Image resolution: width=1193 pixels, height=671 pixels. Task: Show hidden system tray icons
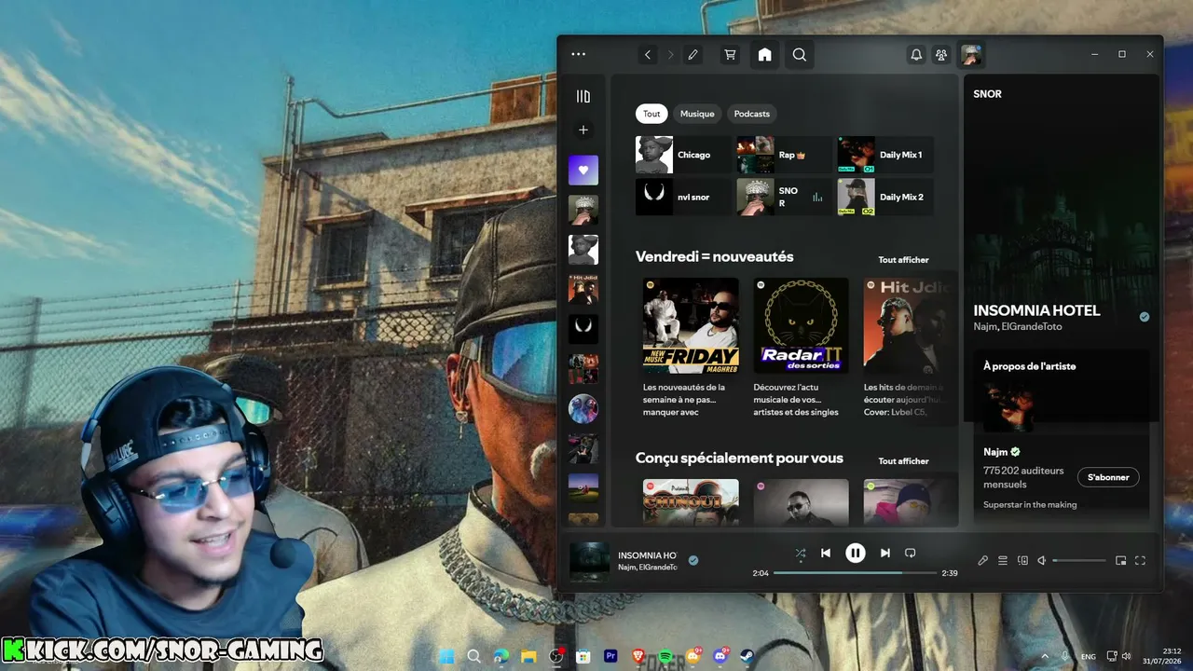pos(1044,657)
